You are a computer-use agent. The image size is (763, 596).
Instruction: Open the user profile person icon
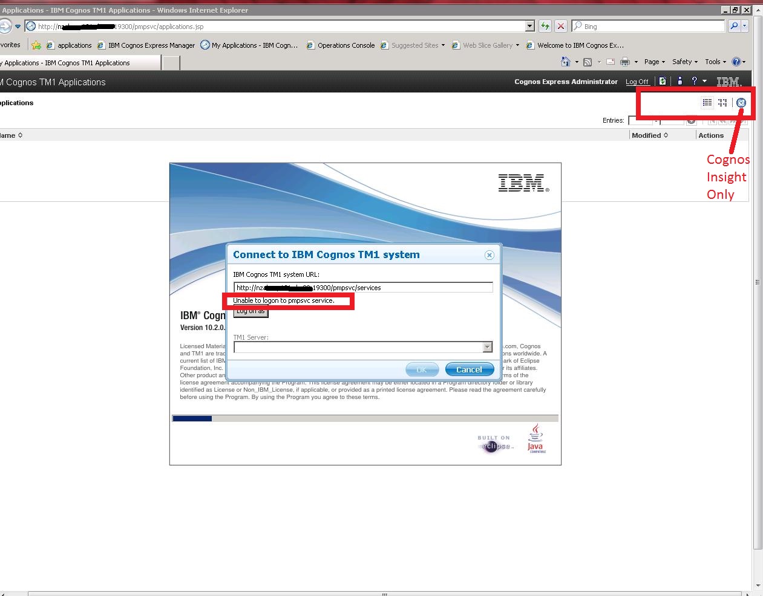click(680, 81)
